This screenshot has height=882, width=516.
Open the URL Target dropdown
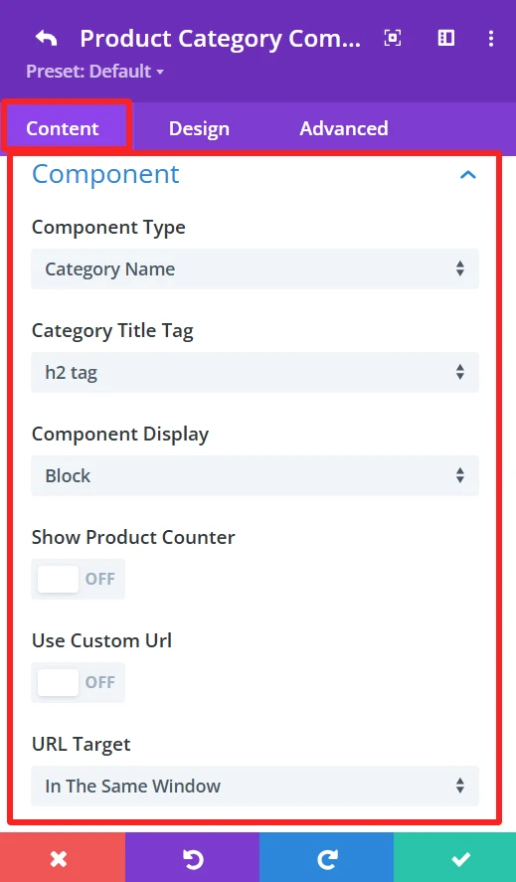[255, 786]
